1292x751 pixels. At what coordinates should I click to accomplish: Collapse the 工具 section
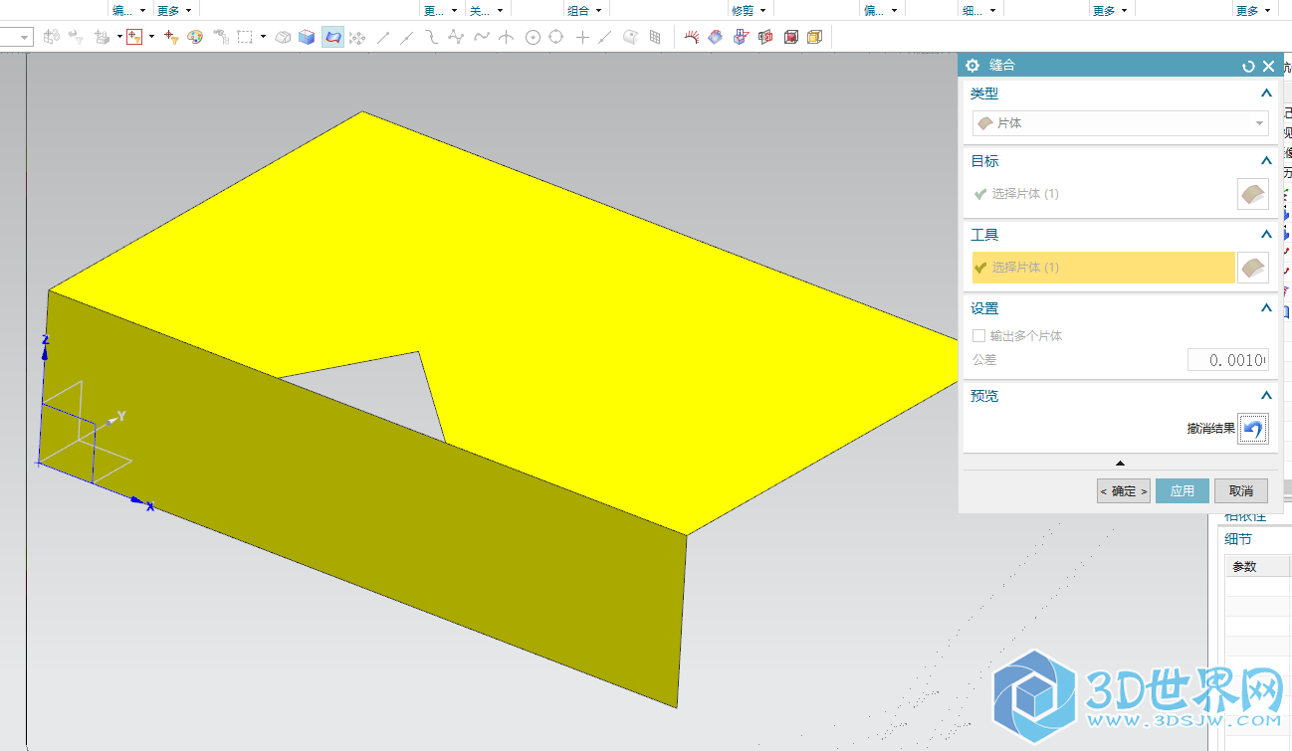pos(1266,235)
